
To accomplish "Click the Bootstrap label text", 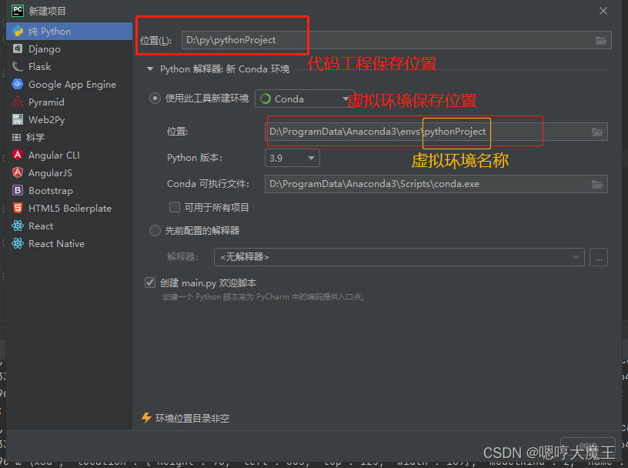I will pyautogui.click(x=51, y=191).
